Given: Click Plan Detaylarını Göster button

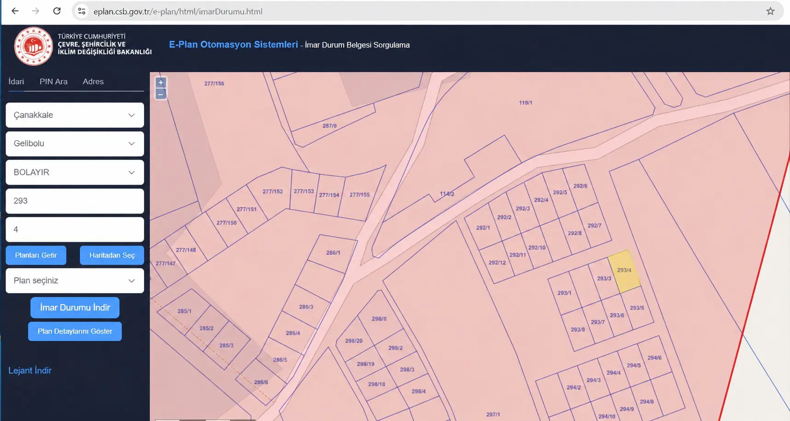Looking at the screenshot, I should click(75, 331).
